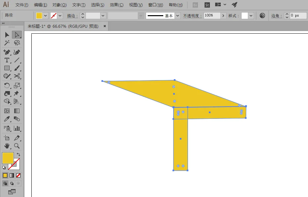Set paint mode to solid Color

pyautogui.click(x=5, y=176)
